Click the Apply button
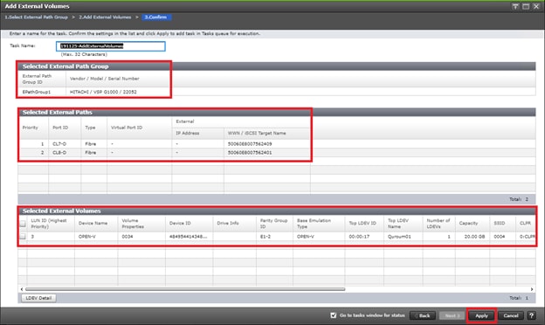Viewport: 545px width, 325px height. [x=481, y=315]
